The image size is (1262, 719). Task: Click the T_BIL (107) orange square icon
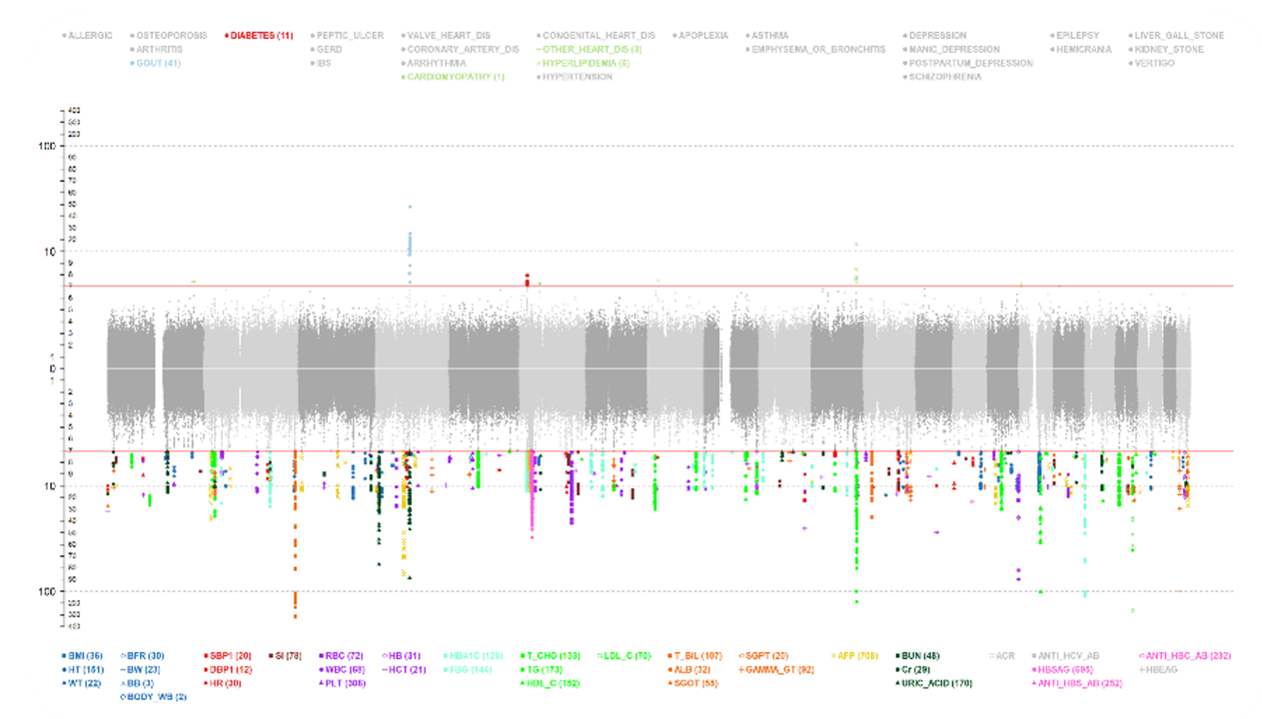pos(667,655)
